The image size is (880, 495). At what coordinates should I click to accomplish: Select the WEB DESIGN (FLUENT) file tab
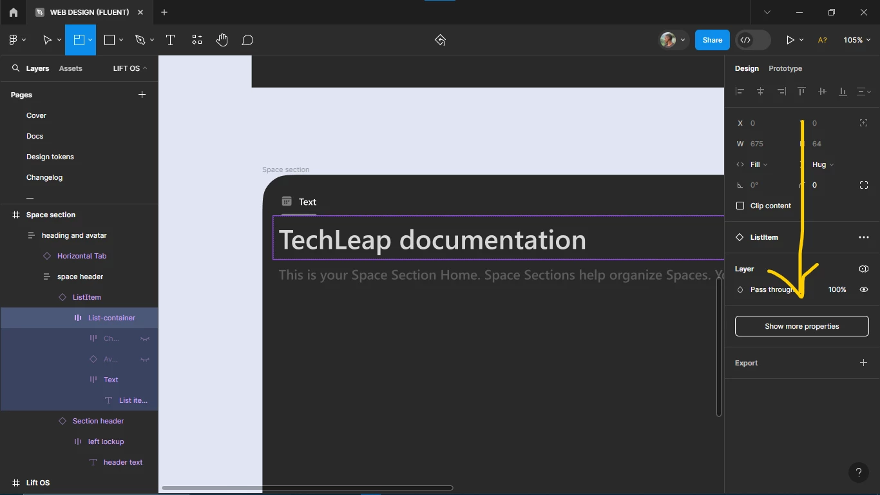click(89, 12)
